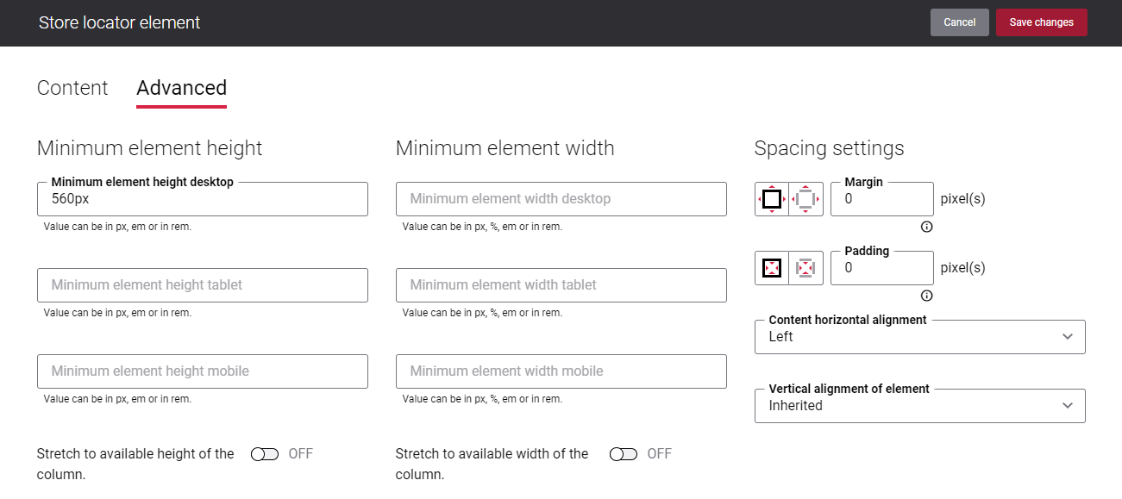Click the Margin value input
The height and width of the screenshot is (499, 1122).
coord(882,199)
